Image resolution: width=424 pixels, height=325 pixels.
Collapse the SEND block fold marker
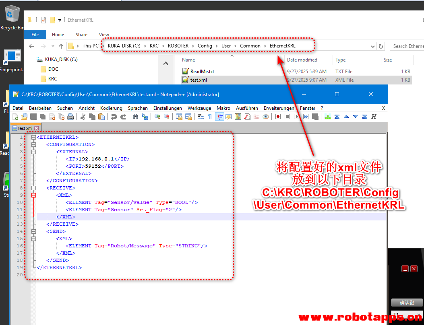tap(34, 231)
